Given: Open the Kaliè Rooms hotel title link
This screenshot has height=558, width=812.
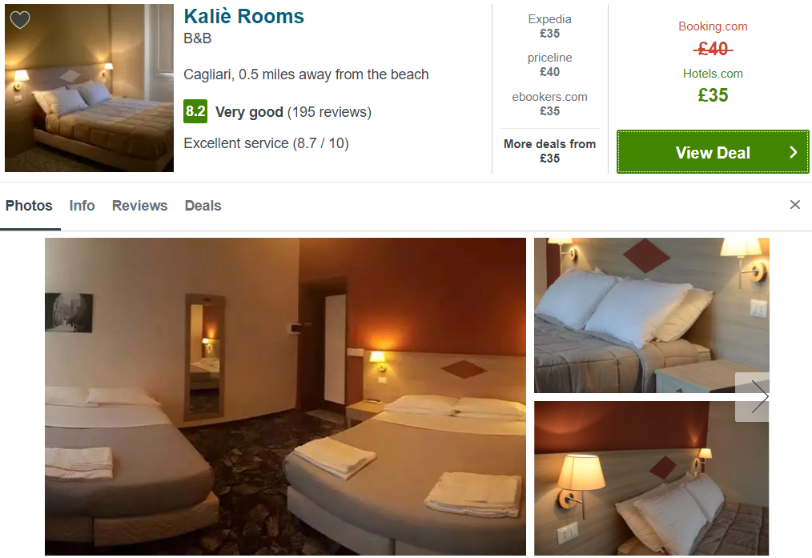Looking at the screenshot, I should [244, 17].
